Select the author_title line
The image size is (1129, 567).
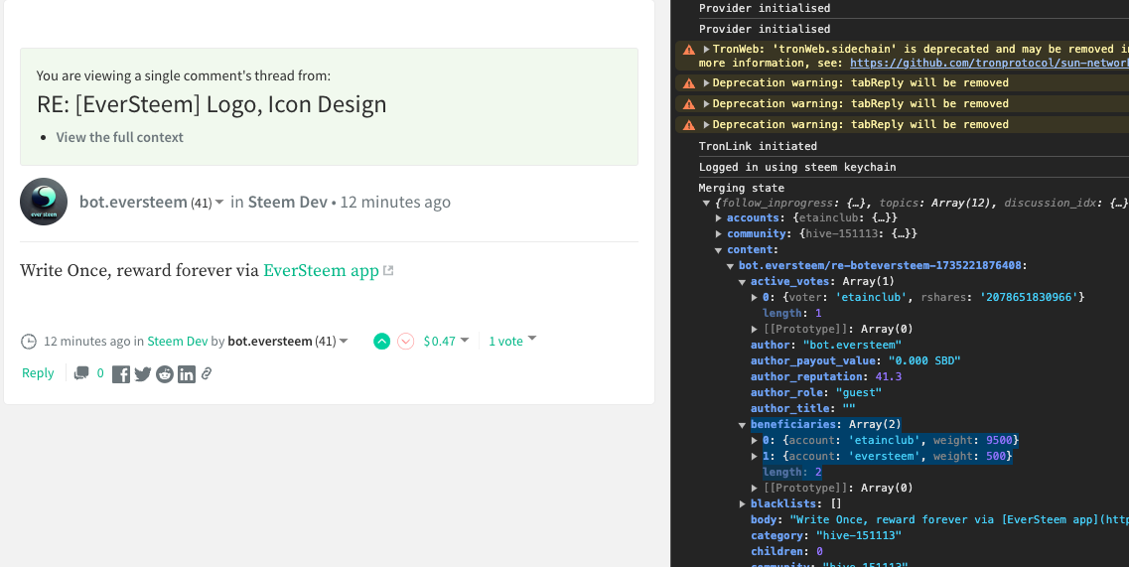point(803,408)
